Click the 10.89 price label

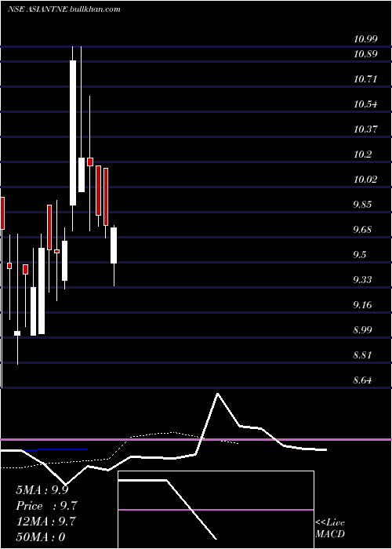point(365,54)
